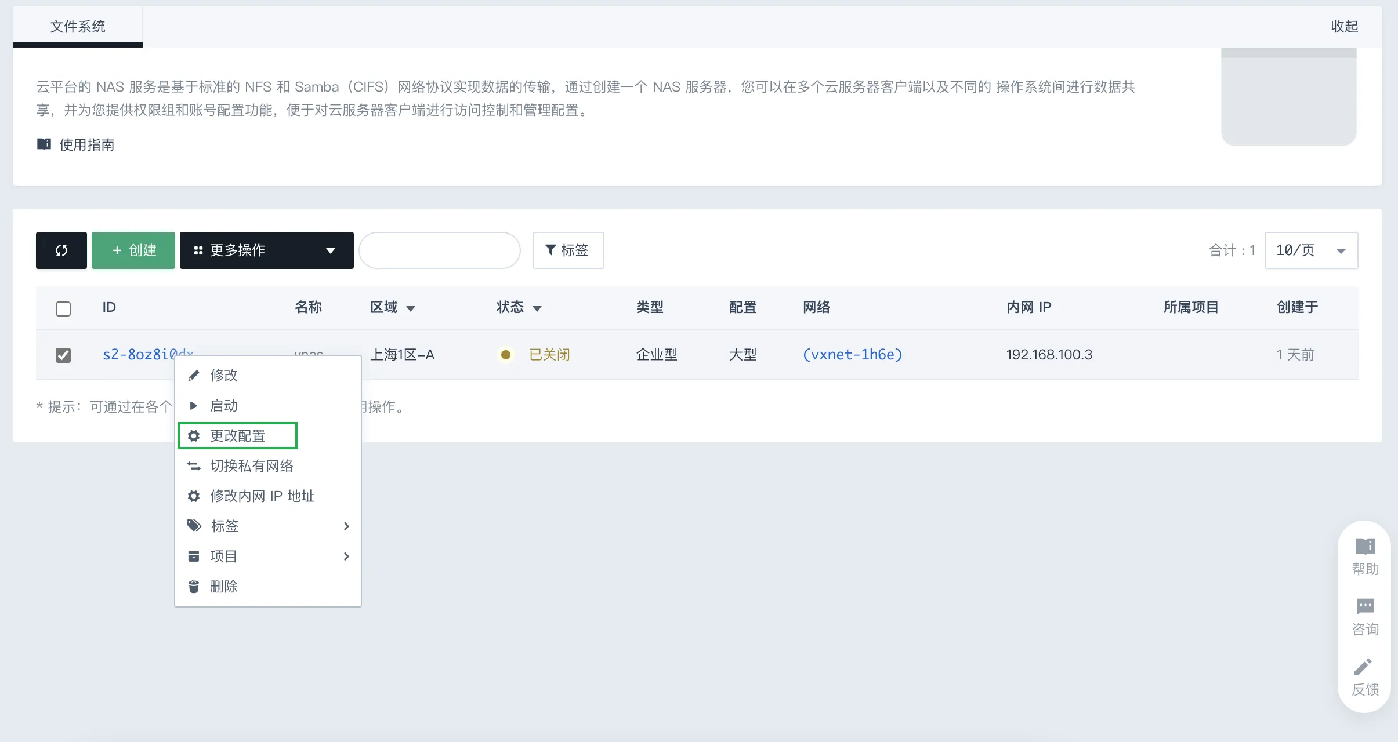Screen dimensions: 1398x742
Task: Open the 使用指南 guide link
Action: (87, 144)
